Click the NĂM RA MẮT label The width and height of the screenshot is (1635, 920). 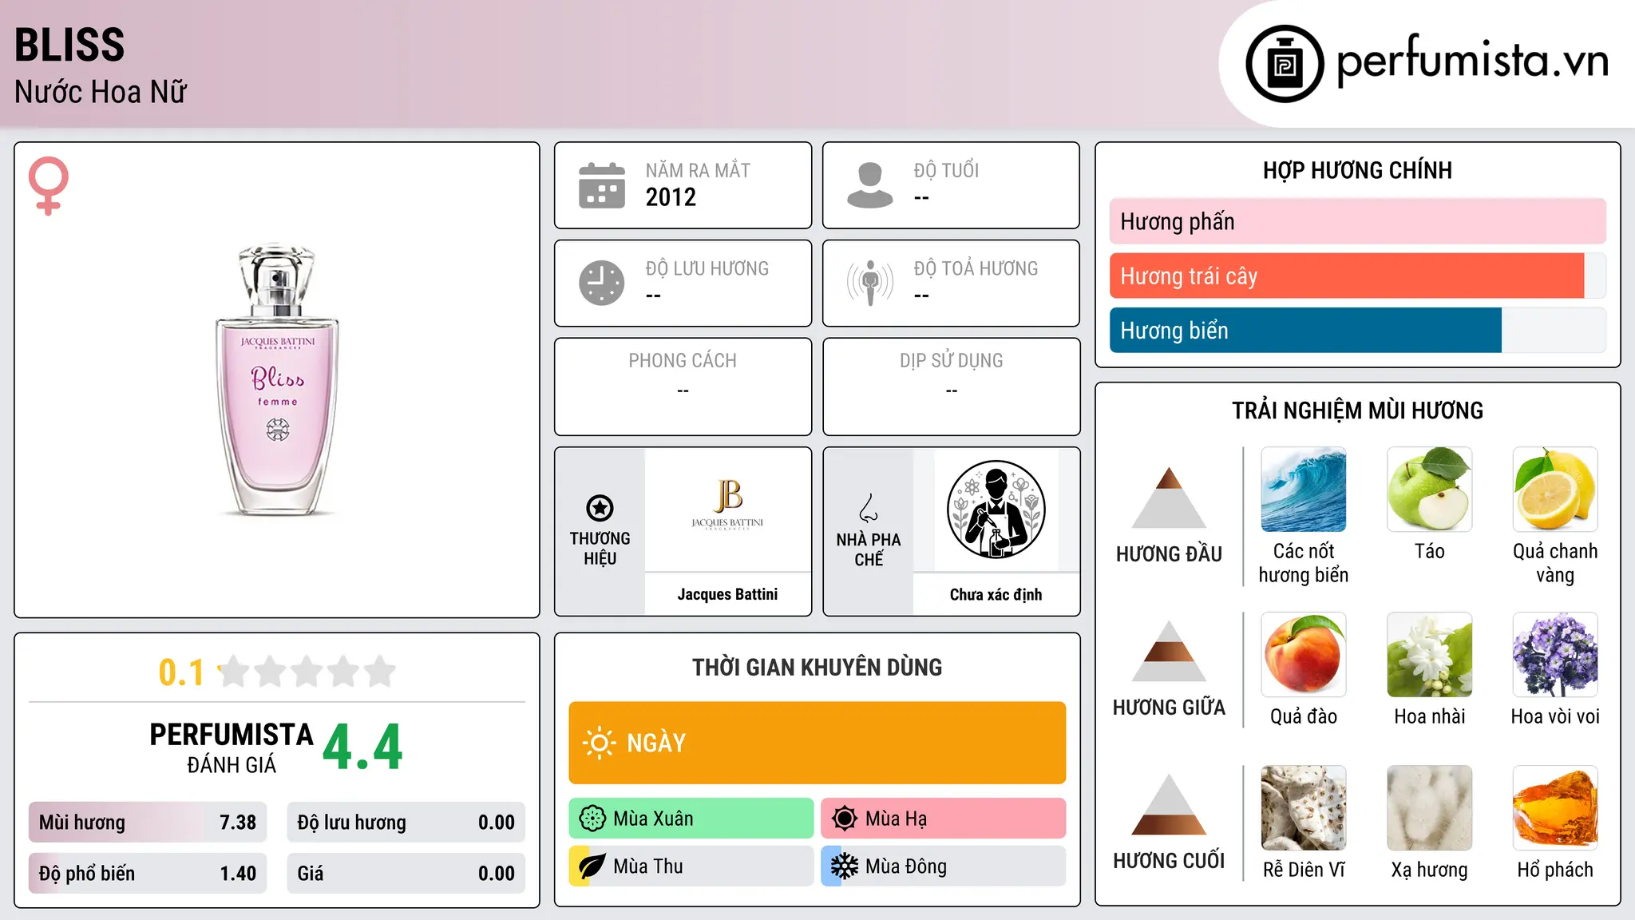tap(698, 170)
